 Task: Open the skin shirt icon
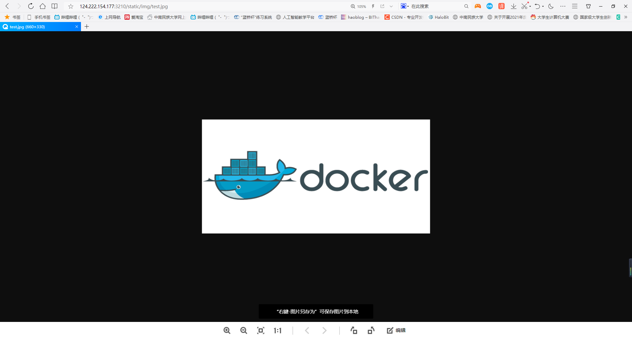coord(589,6)
